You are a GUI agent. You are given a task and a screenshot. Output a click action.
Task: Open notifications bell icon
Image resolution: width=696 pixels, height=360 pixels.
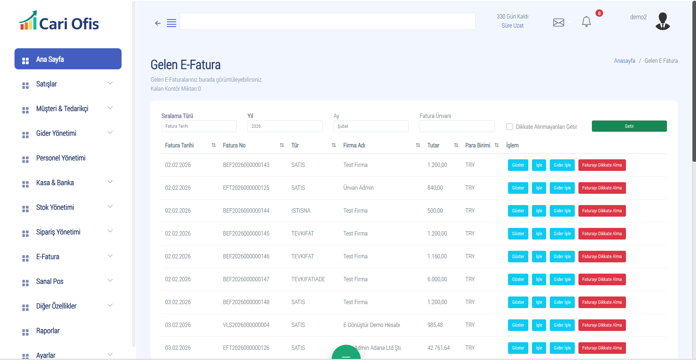(x=586, y=22)
